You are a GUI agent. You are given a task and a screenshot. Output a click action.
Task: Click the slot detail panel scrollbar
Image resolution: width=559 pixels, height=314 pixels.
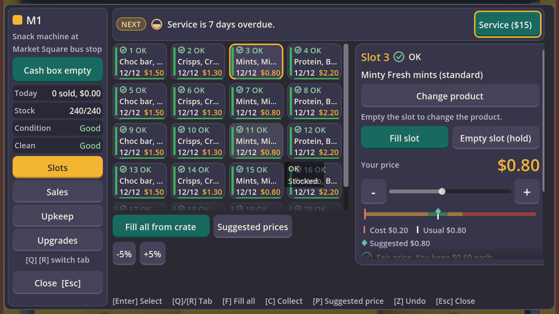tap(543, 121)
